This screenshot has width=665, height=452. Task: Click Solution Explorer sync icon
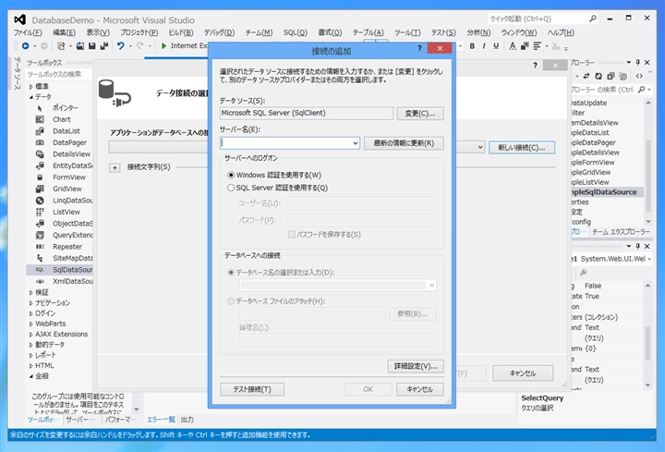tap(586, 76)
